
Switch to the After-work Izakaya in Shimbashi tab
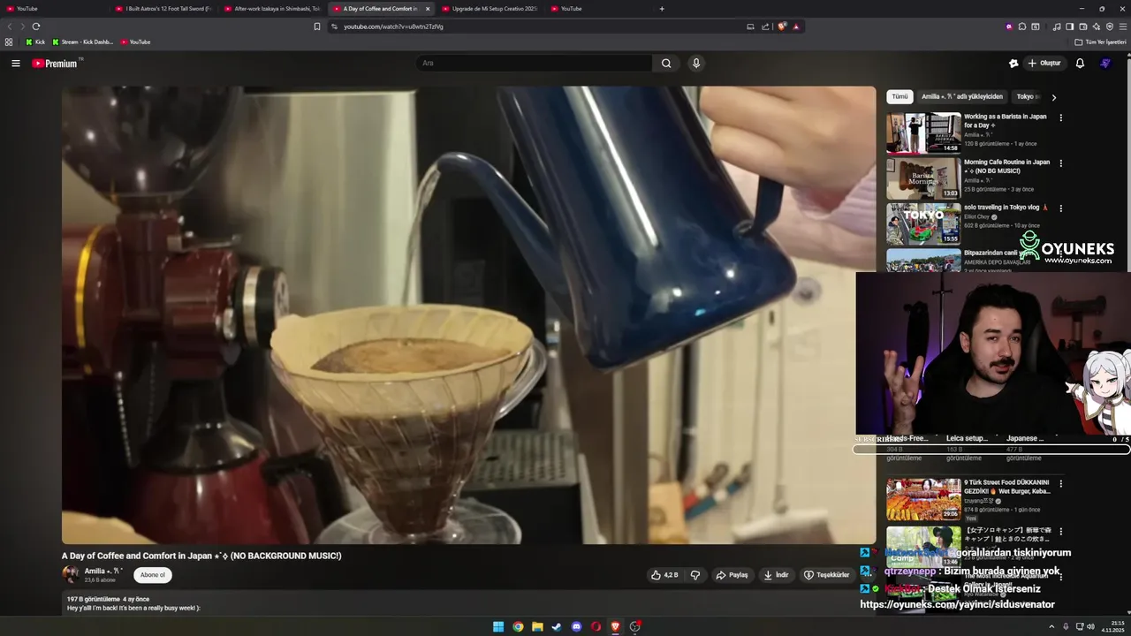[x=273, y=9]
